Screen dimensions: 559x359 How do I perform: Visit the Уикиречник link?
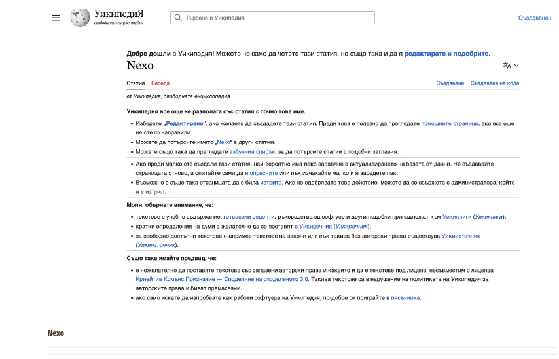tap(315, 227)
